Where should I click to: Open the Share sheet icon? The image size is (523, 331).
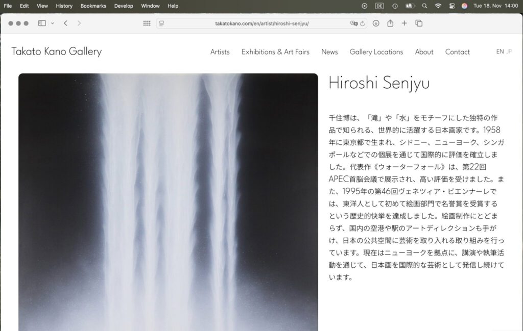pos(390,23)
